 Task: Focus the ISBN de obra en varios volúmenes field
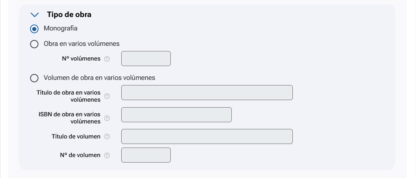(176, 115)
